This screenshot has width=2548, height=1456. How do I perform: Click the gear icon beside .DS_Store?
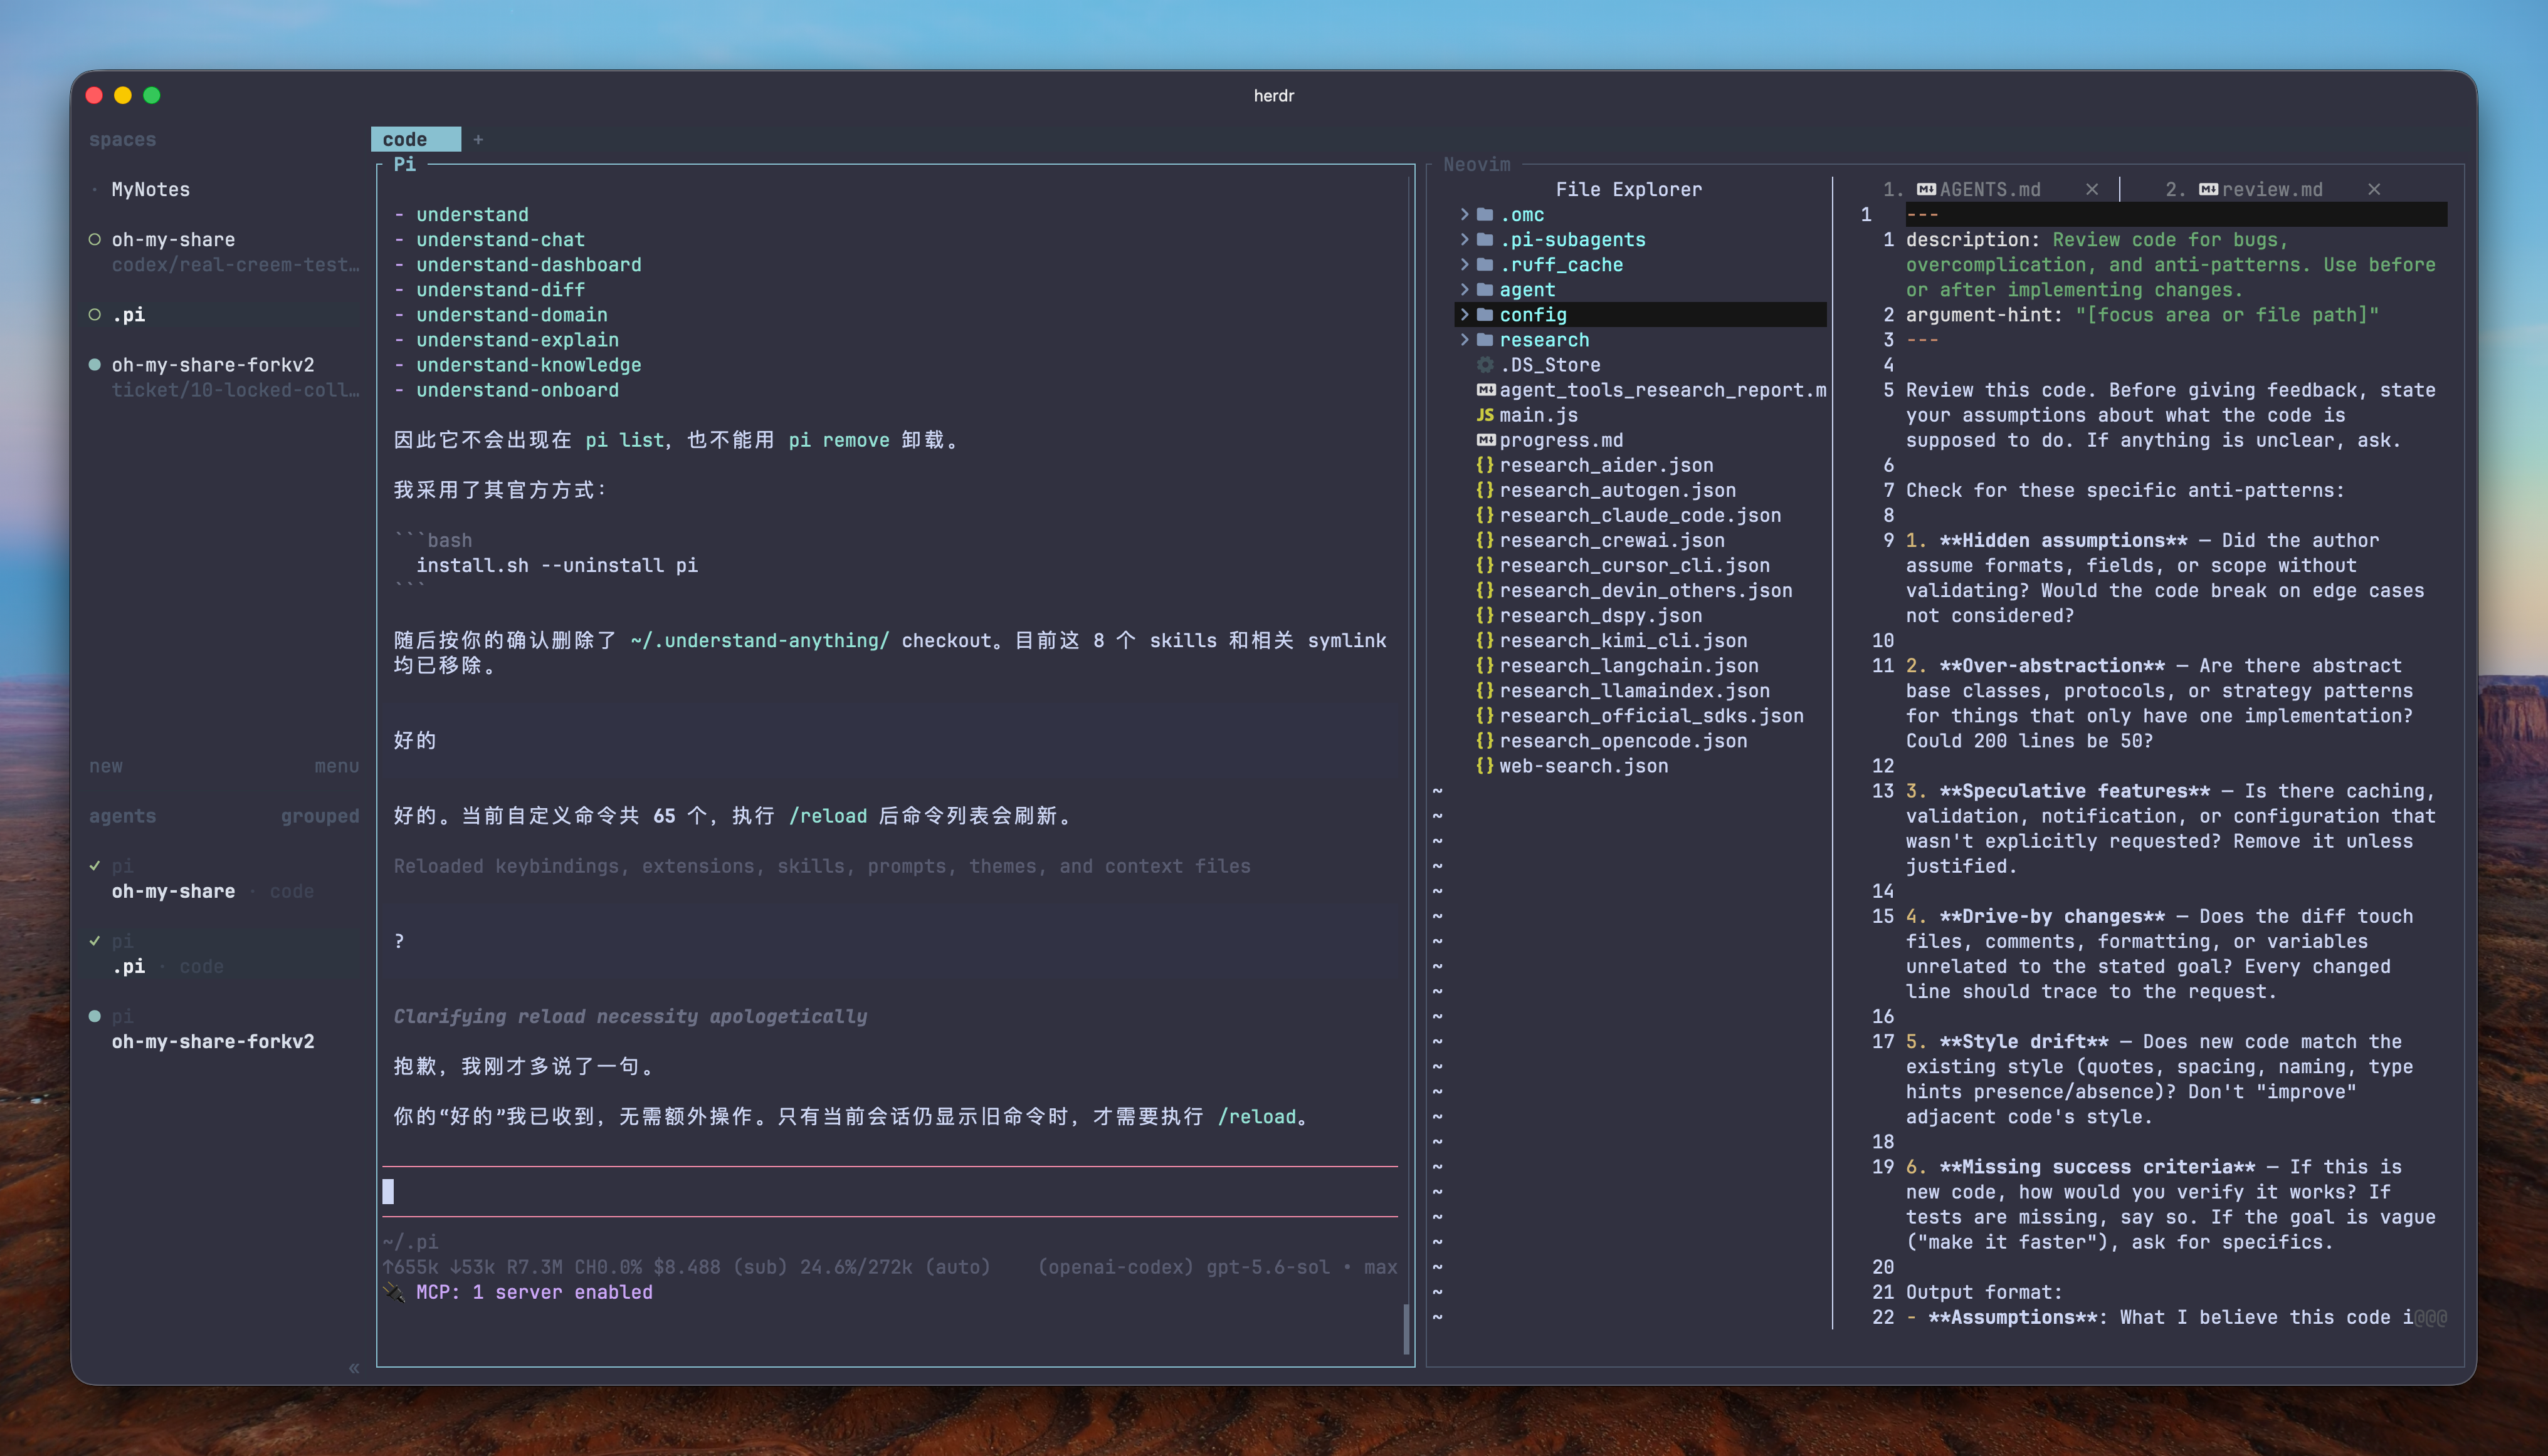[1485, 365]
